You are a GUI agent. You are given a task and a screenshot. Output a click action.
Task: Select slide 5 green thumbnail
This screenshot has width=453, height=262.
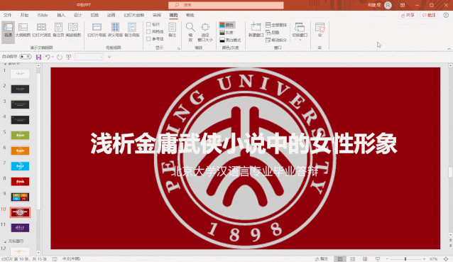coord(20,135)
